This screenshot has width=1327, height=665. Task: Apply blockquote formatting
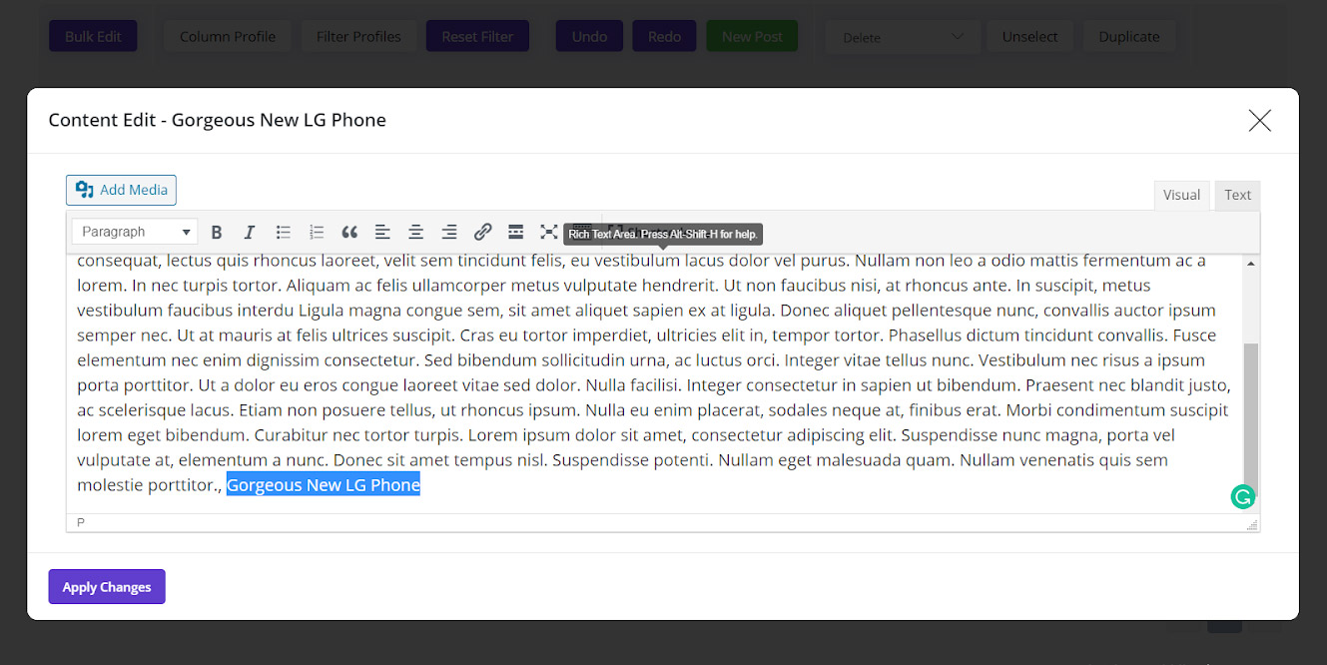(x=349, y=233)
